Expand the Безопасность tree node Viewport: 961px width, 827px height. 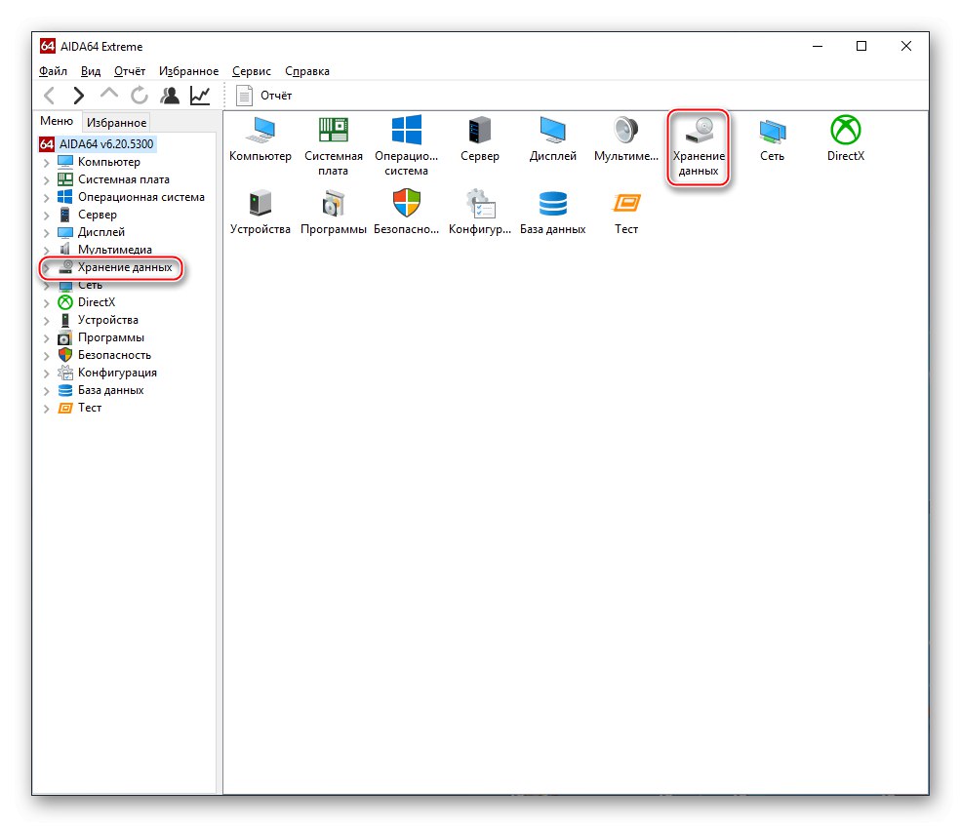[47, 356]
